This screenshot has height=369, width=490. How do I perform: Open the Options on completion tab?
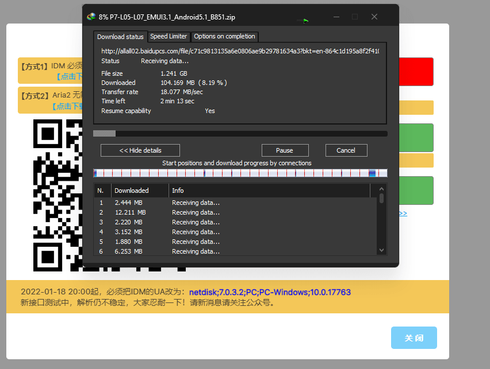click(x=224, y=36)
